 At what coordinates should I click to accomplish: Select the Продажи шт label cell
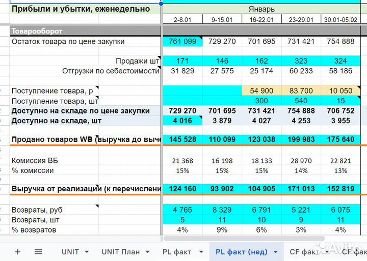point(138,61)
